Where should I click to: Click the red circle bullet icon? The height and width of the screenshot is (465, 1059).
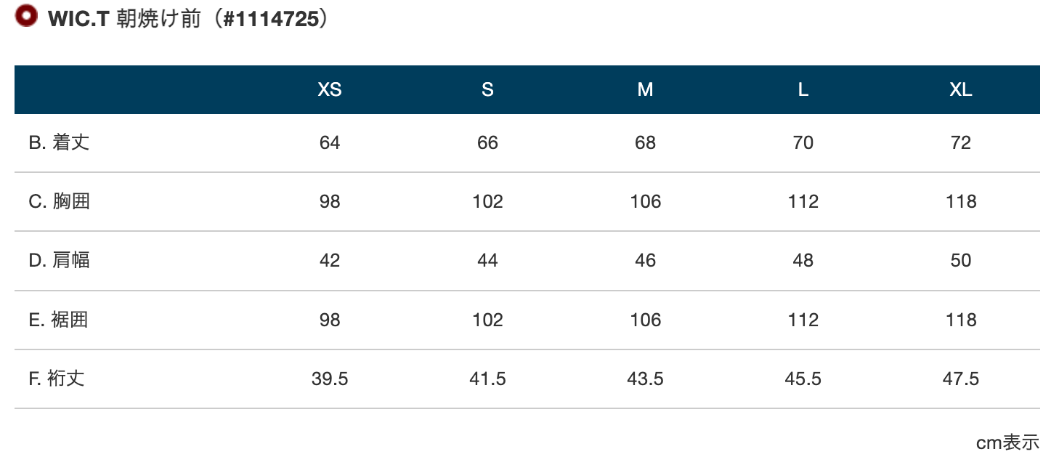coord(26,17)
